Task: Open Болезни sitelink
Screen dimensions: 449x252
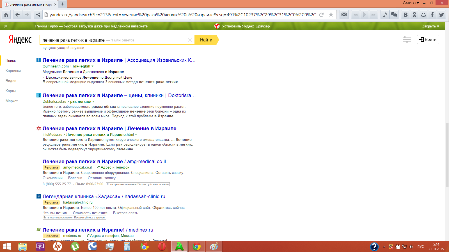Action: tap(75, 178)
